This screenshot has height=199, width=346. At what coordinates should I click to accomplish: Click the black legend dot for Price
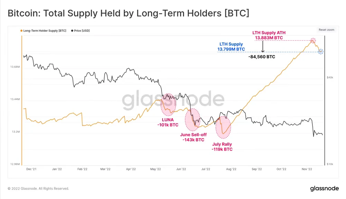pyautogui.click(x=72, y=31)
